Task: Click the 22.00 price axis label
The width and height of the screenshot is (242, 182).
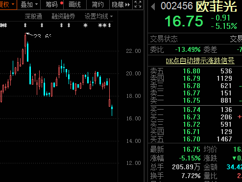Action: pos(133,51)
